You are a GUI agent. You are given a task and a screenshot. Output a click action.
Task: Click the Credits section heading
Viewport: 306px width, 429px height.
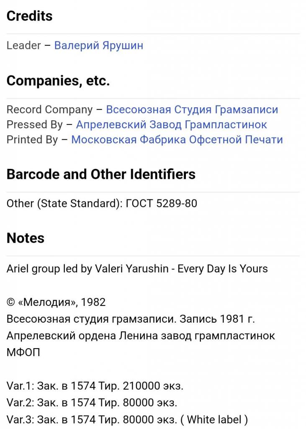[30, 16]
